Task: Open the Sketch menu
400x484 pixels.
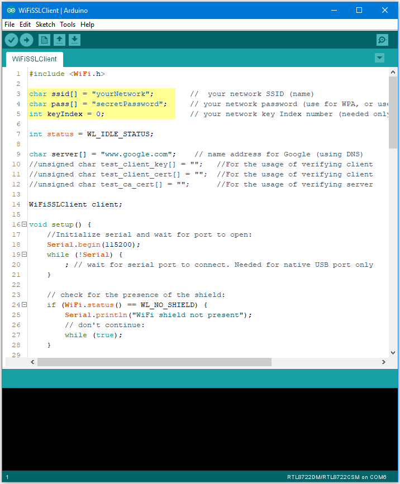Action: [x=45, y=25]
